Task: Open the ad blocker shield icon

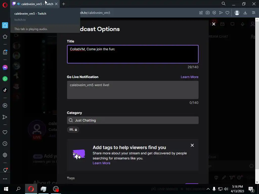Action: [214, 13]
